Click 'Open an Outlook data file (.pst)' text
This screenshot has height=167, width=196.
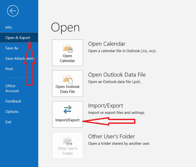tap(114, 82)
